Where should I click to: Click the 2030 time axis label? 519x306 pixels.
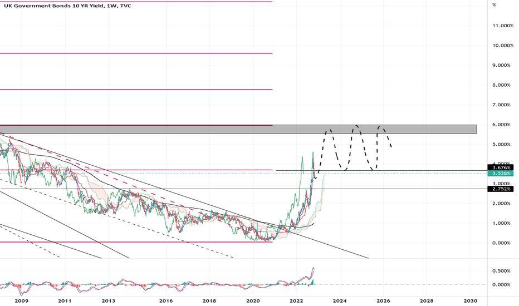471,300
